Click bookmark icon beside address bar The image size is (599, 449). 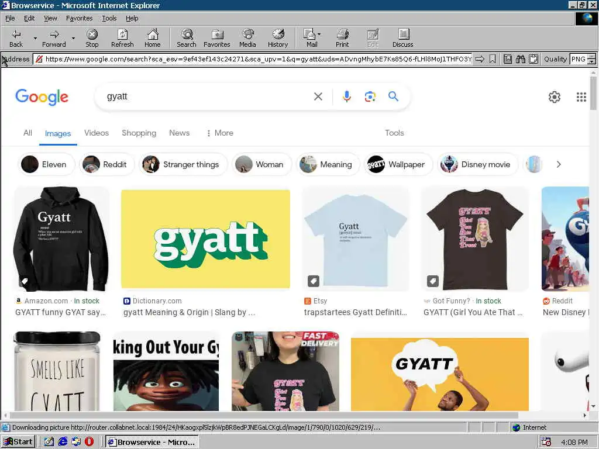click(x=493, y=59)
